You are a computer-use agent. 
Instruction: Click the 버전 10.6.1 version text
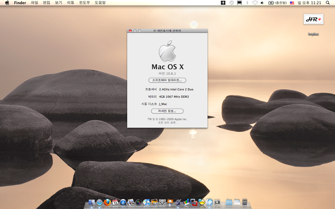pyautogui.click(x=167, y=74)
